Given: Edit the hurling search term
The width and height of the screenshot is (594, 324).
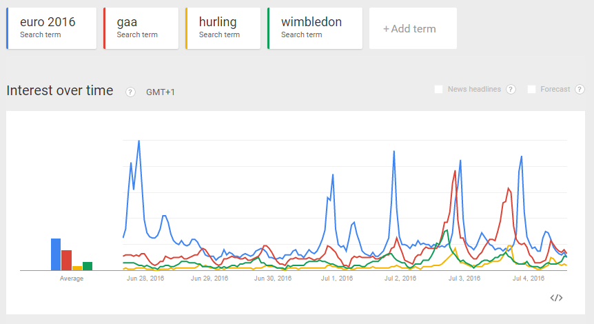Looking at the screenshot, I should point(223,28).
